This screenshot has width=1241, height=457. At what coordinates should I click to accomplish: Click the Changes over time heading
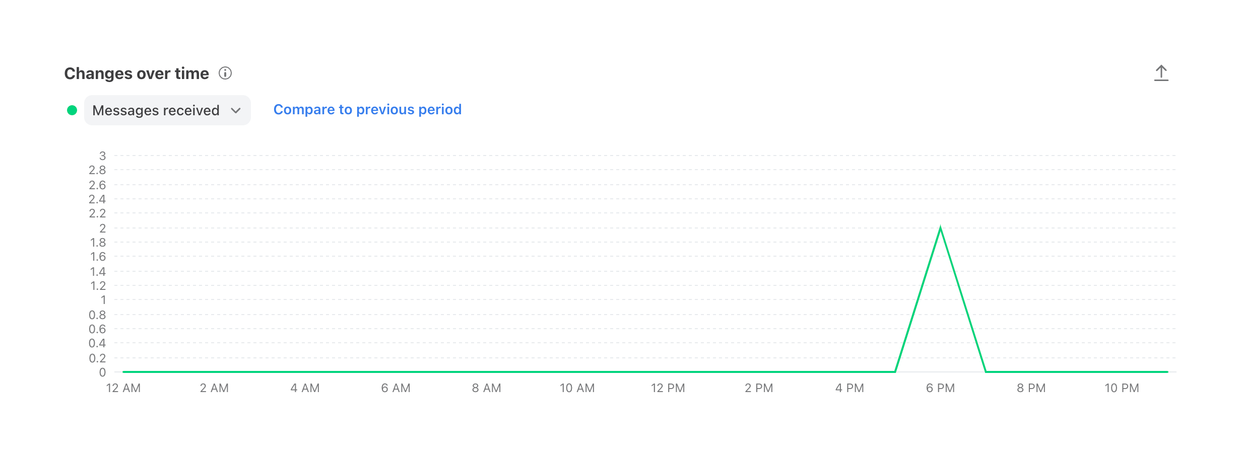[x=137, y=73]
